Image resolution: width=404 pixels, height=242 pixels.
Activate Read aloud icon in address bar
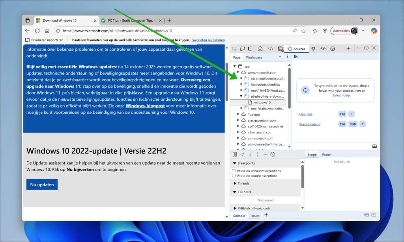coord(295,31)
